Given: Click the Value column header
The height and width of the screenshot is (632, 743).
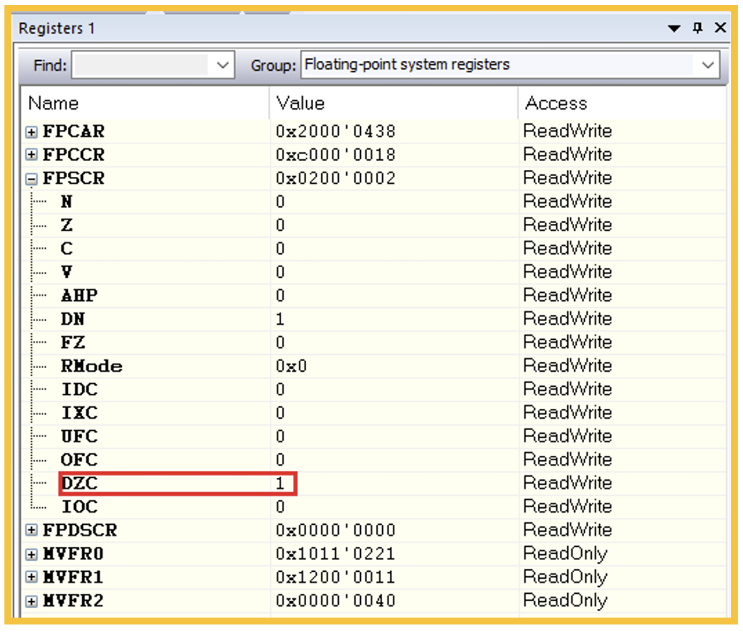Looking at the screenshot, I should pyautogui.click(x=301, y=103).
